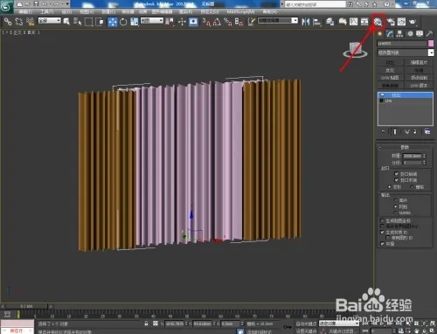Select the Select Object arrow tool

click(66, 22)
